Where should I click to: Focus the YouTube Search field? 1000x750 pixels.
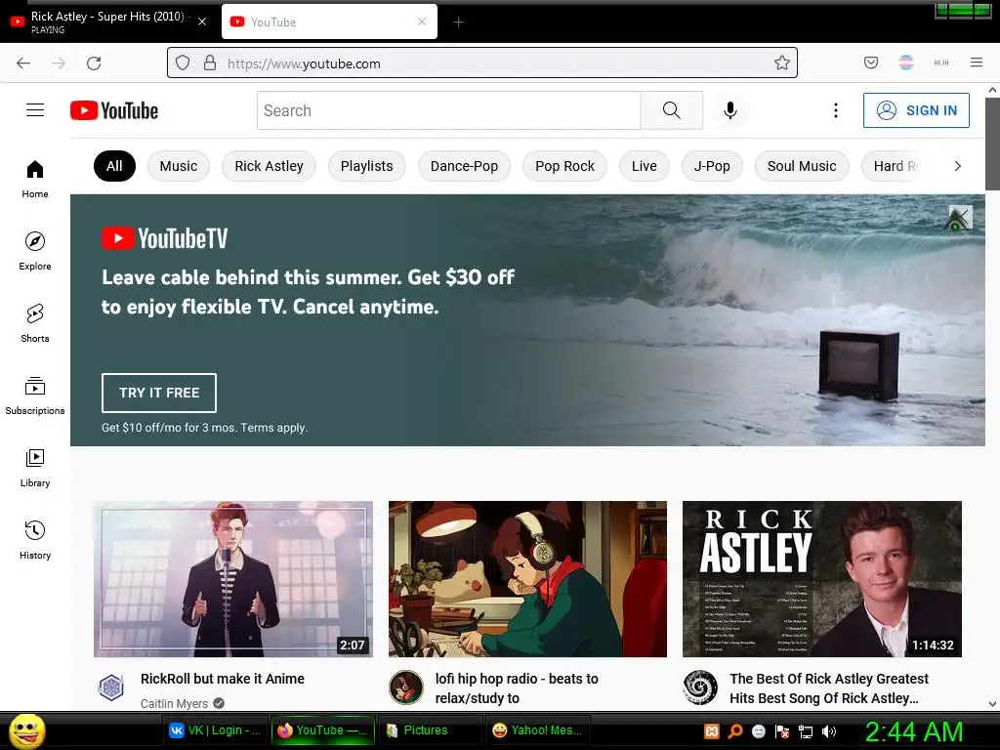(x=449, y=110)
